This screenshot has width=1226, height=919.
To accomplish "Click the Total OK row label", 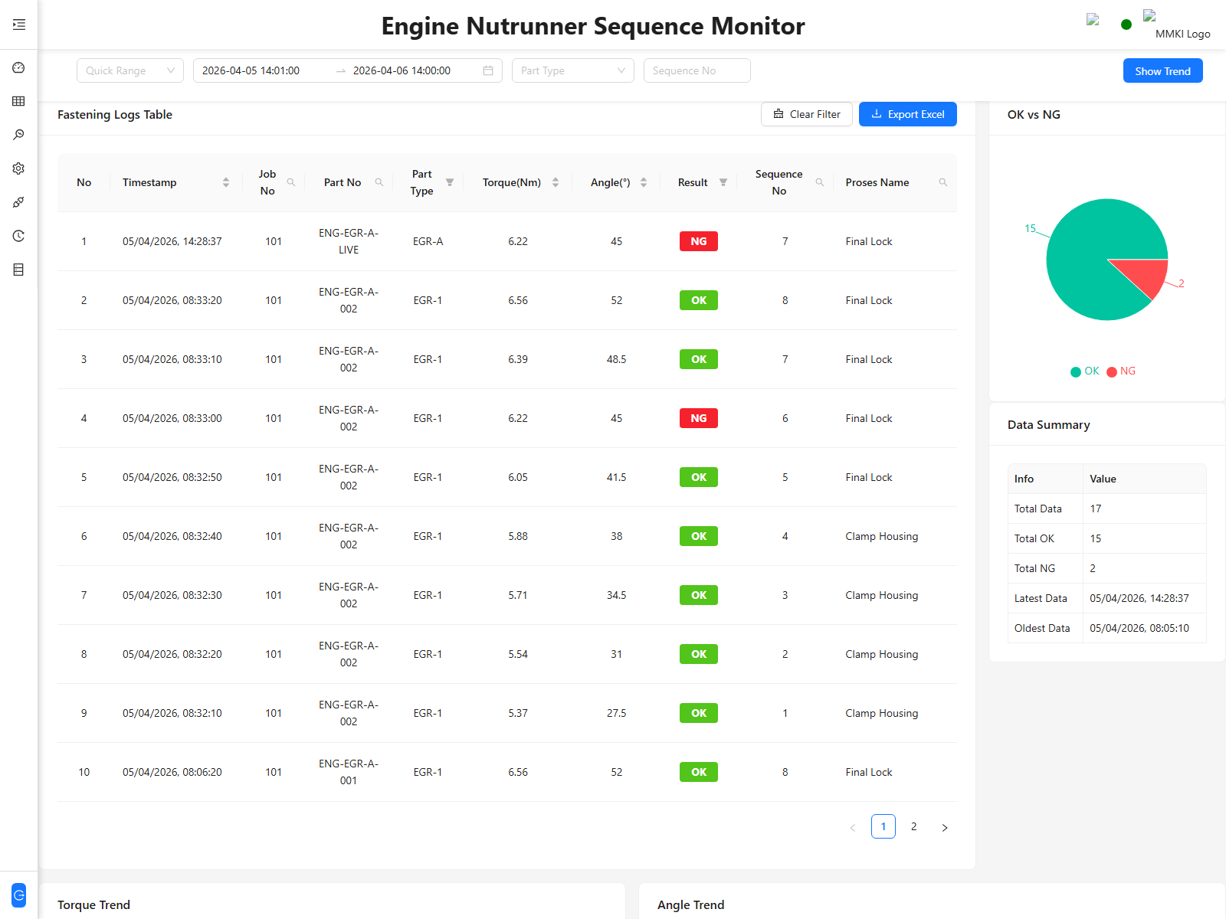I will [x=1034, y=538].
